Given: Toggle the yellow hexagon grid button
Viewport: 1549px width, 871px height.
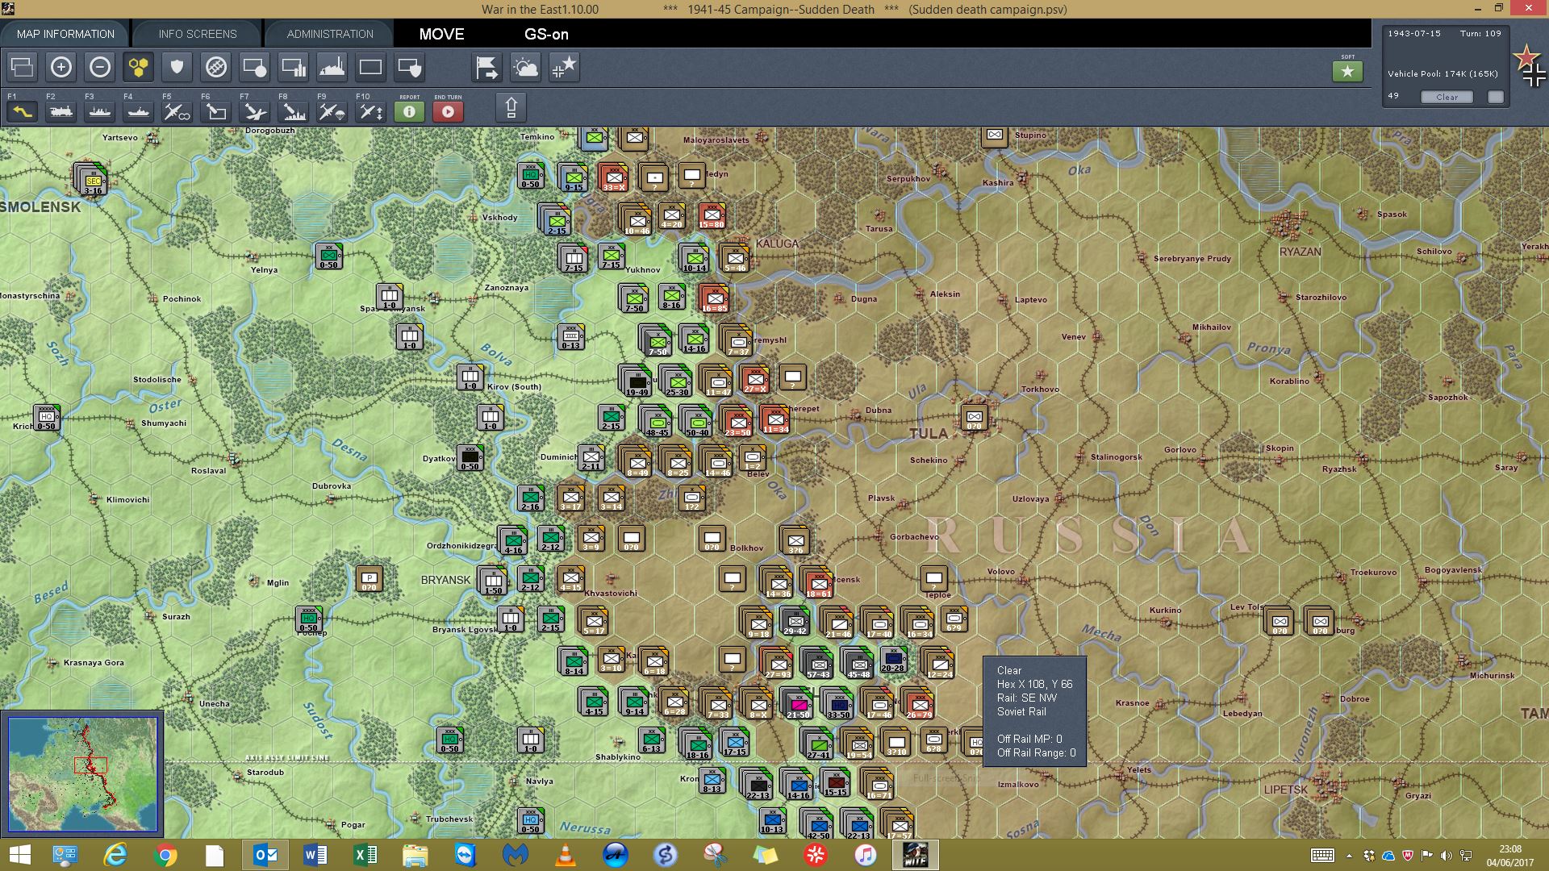Looking at the screenshot, I should (x=139, y=67).
